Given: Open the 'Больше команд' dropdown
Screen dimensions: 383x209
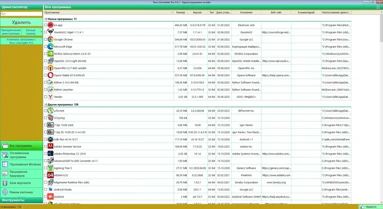Looking at the screenshot, I should [x=32, y=31].
